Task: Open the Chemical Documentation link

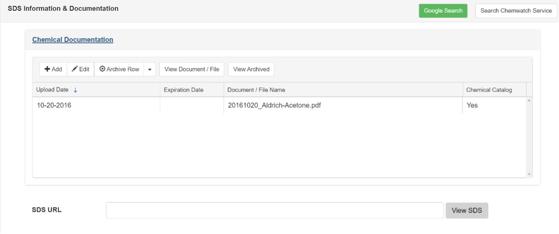Action: point(72,40)
